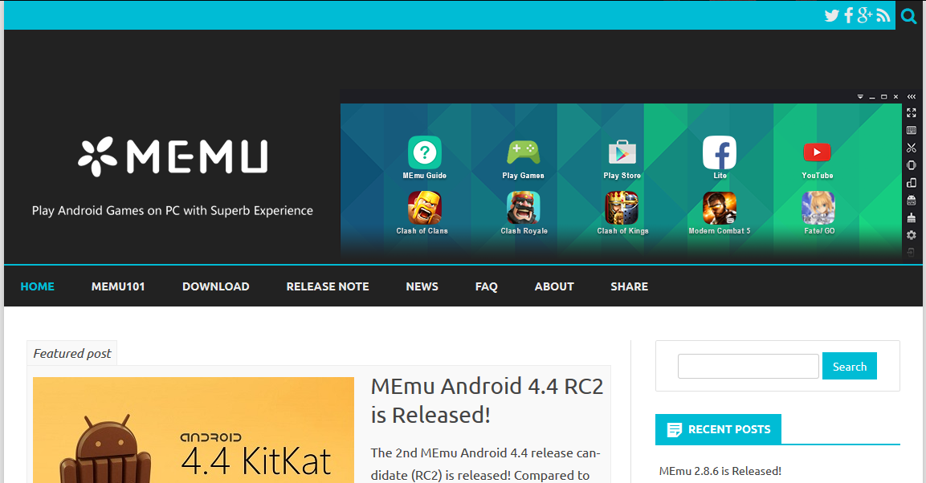Open the Facebook social link

click(849, 15)
